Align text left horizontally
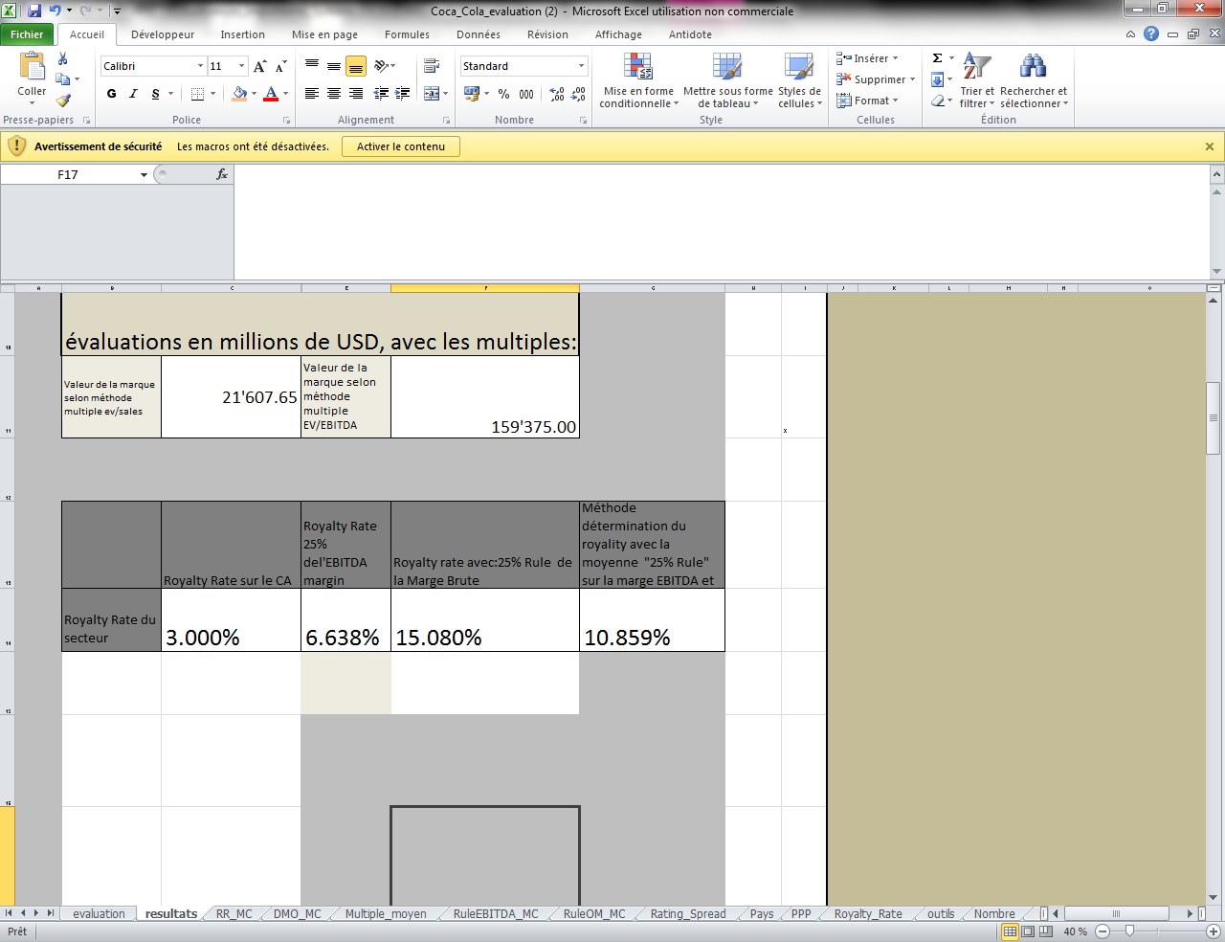The width and height of the screenshot is (1225, 942). pos(312,94)
